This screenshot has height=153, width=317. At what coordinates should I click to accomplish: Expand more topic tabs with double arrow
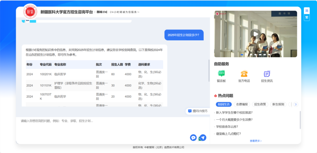296,104
